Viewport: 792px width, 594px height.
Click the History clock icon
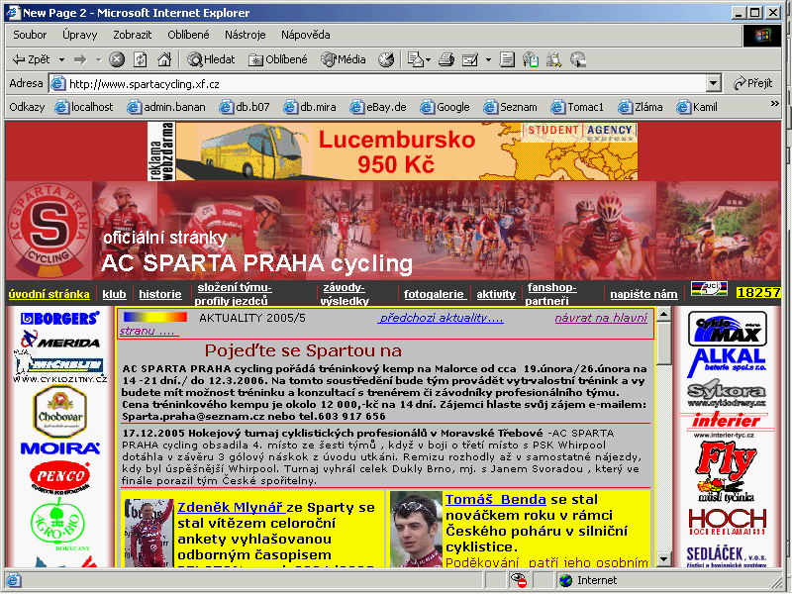pos(386,59)
